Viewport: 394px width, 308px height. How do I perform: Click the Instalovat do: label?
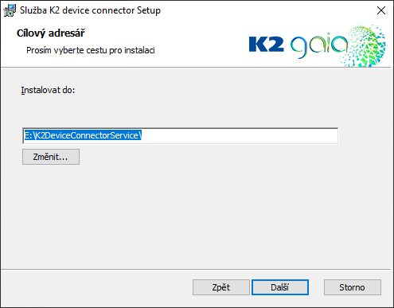[48, 90]
